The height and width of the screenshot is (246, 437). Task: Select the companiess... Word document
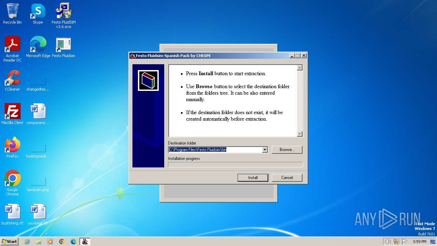point(38,114)
